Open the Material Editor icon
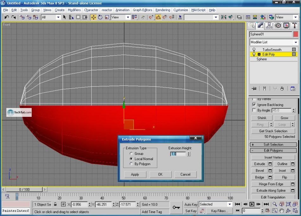The width and height of the screenshot is (301, 216). 263,17
